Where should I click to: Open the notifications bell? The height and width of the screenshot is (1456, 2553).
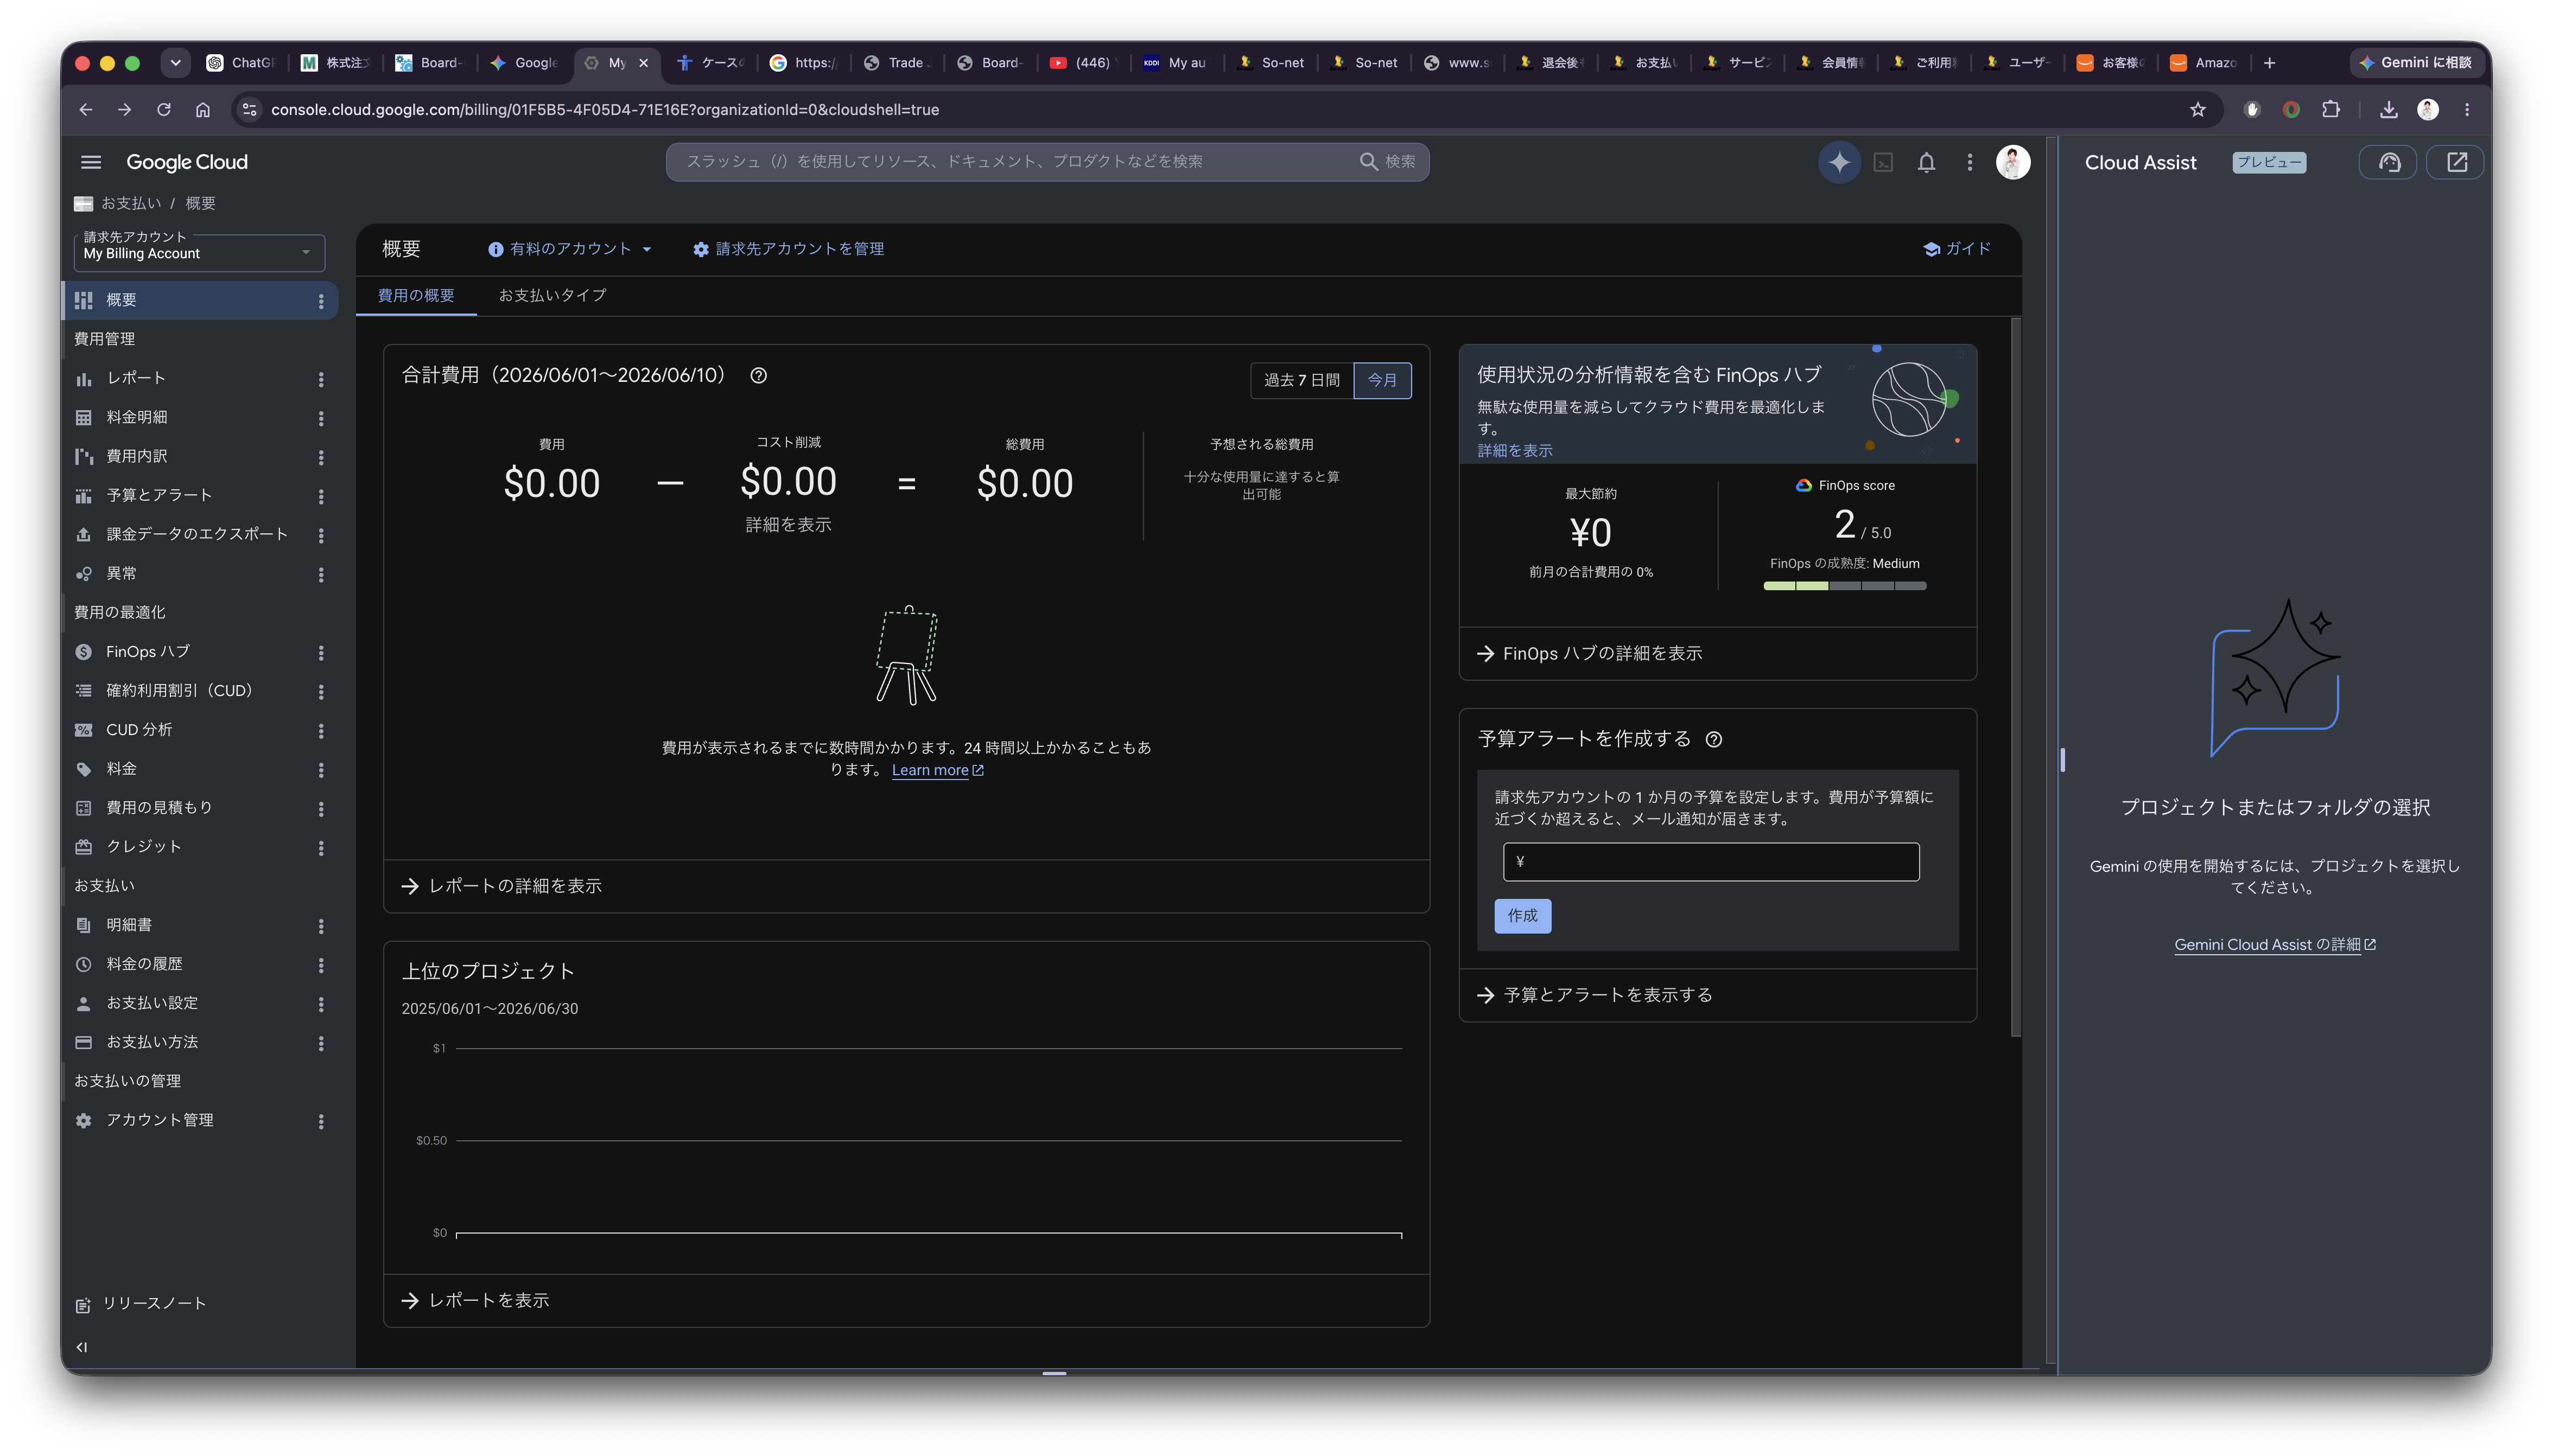click(x=1926, y=162)
